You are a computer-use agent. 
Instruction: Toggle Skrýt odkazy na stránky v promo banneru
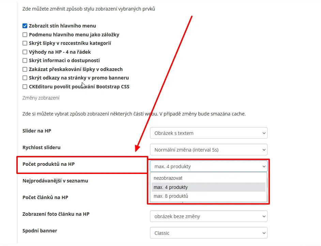coord(25,78)
